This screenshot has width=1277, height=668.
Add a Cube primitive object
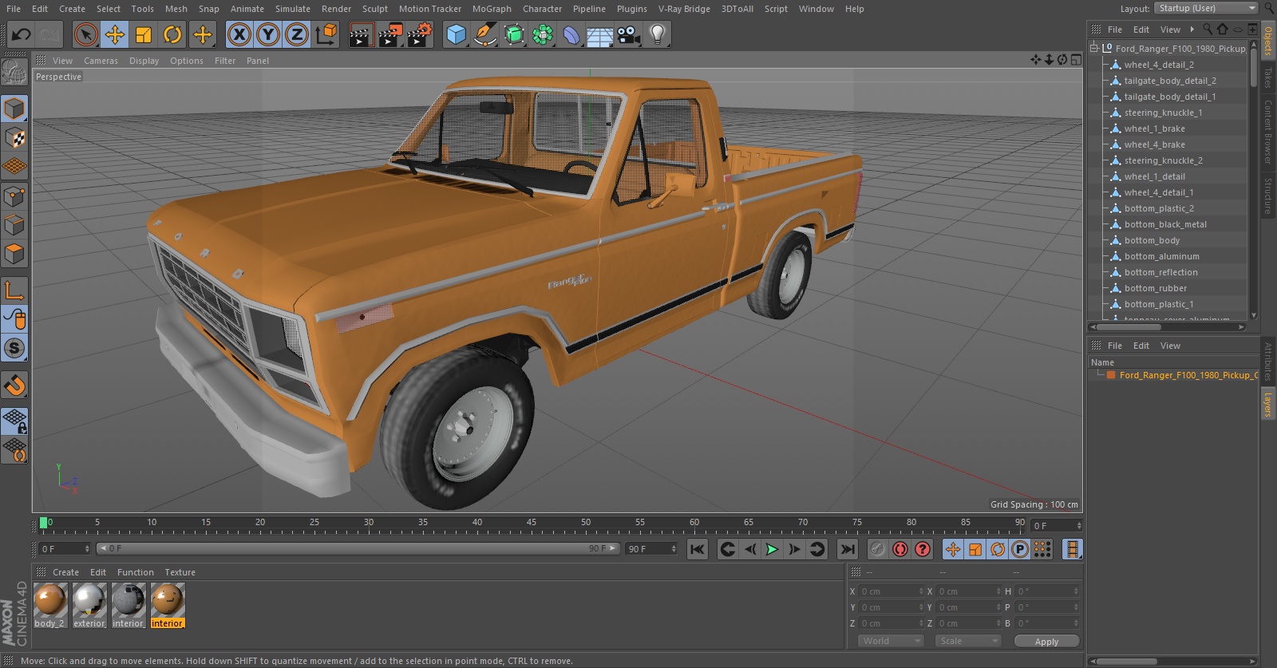(x=456, y=34)
